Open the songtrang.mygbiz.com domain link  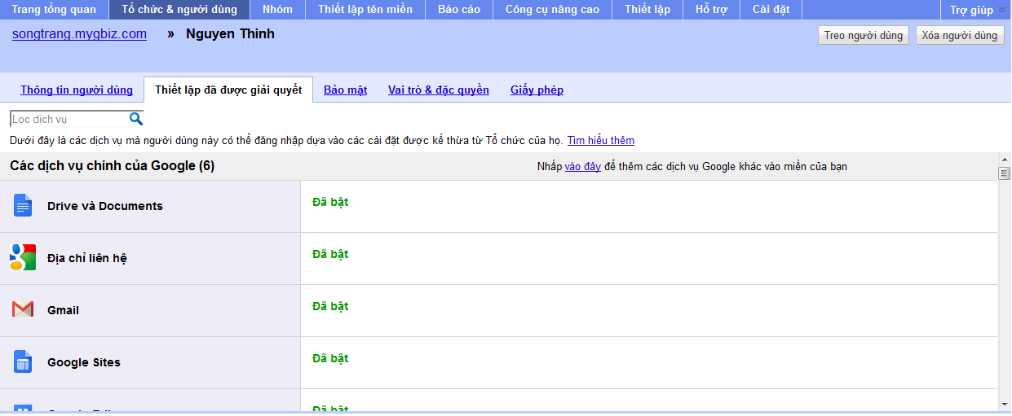79,34
